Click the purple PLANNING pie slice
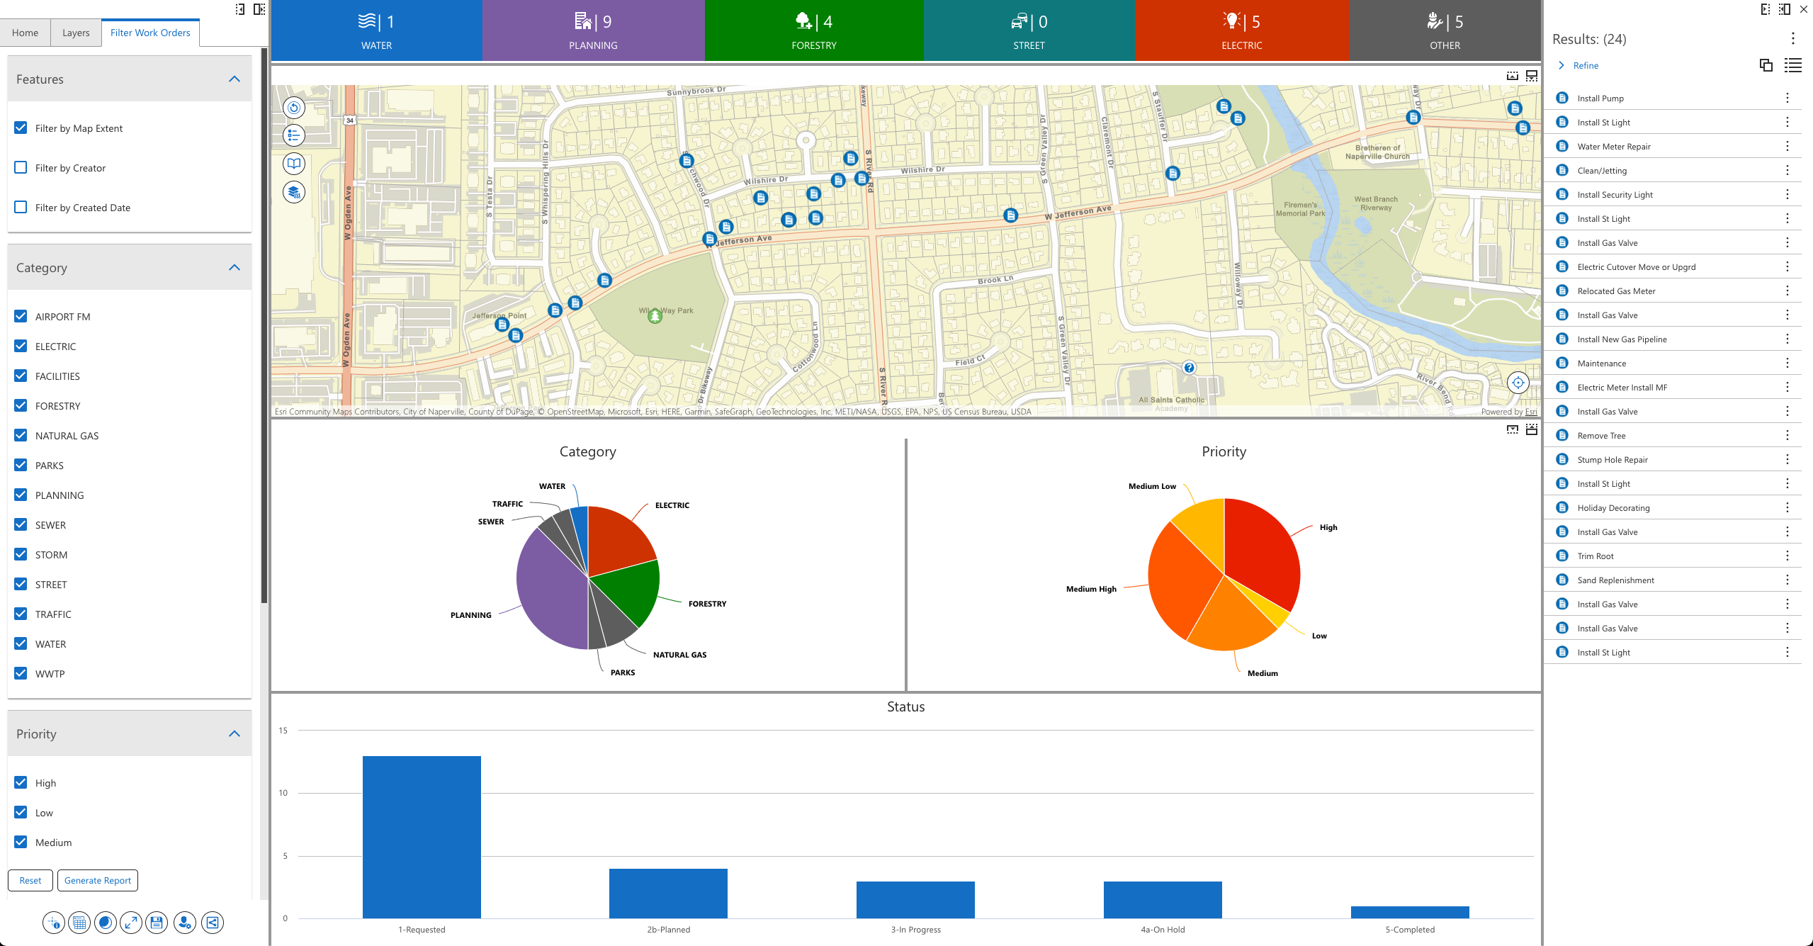This screenshot has height=946, width=1813. click(549, 588)
